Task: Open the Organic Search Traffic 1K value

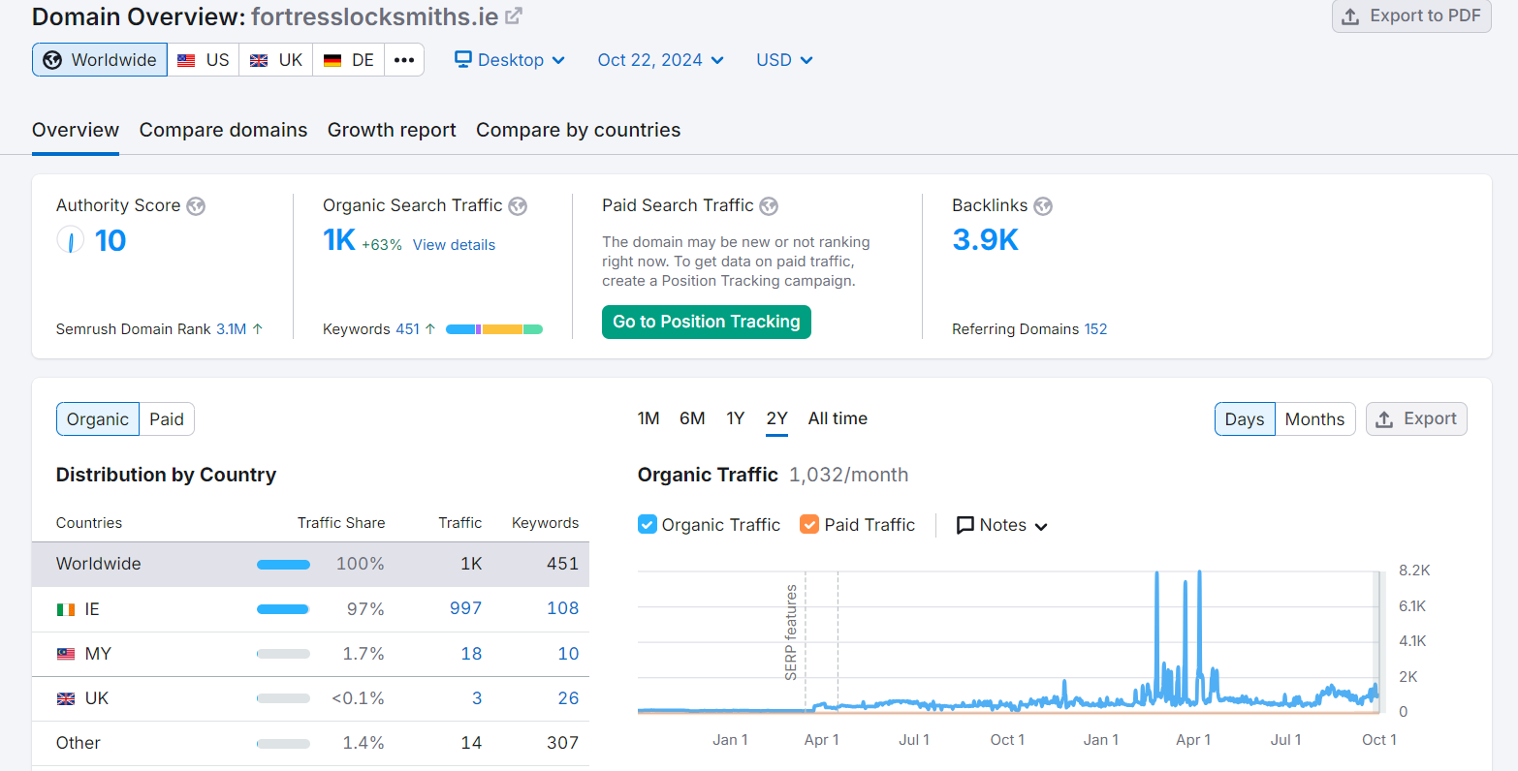Action: pos(339,239)
